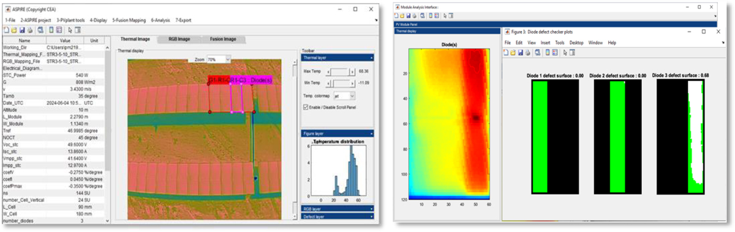Click Print icon in Module Analysis Interface toolbar
This screenshot has width=735, height=232.
point(415,16)
